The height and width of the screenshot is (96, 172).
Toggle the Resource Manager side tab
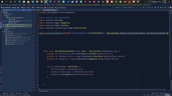pos(1,15)
